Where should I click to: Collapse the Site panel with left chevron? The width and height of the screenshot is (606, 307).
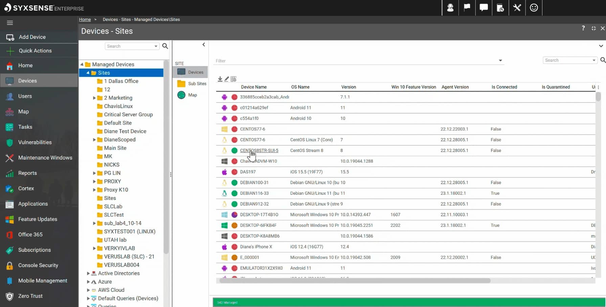point(204,45)
